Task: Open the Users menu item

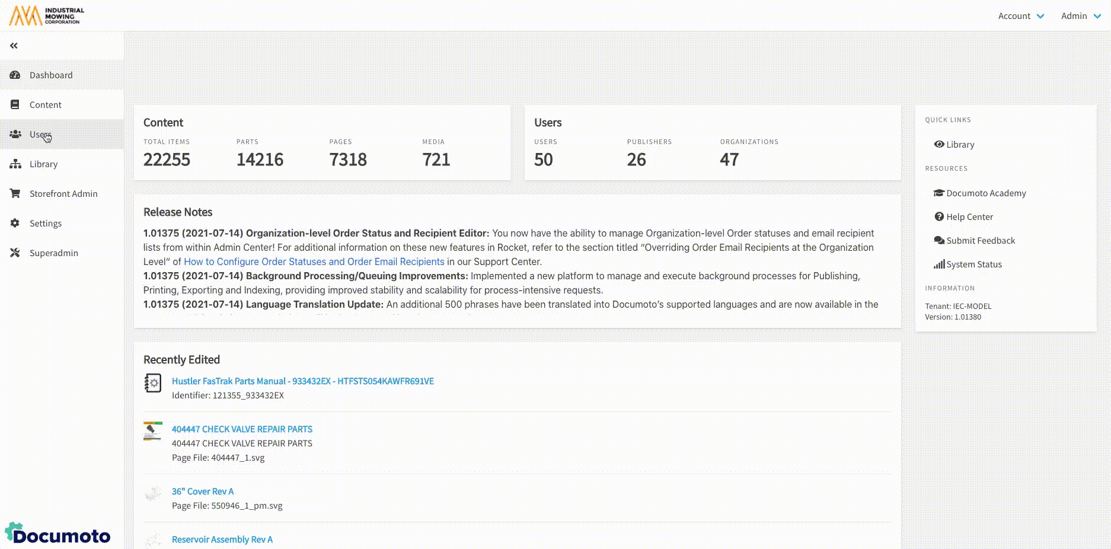Action: (40, 135)
